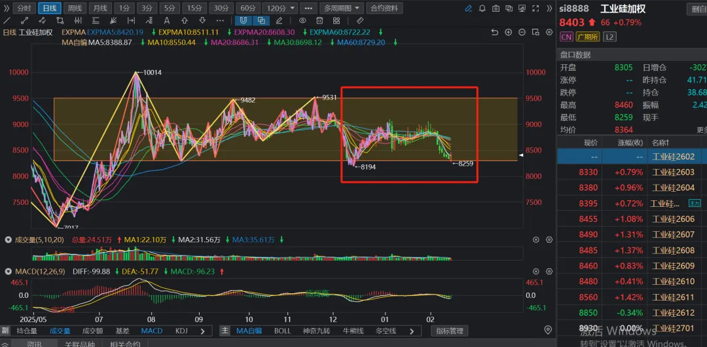Image resolution: width=707 pixels, height=347 pixels.
Task: Select 持仓量 sub-indicator
Action: coord(27,331)
